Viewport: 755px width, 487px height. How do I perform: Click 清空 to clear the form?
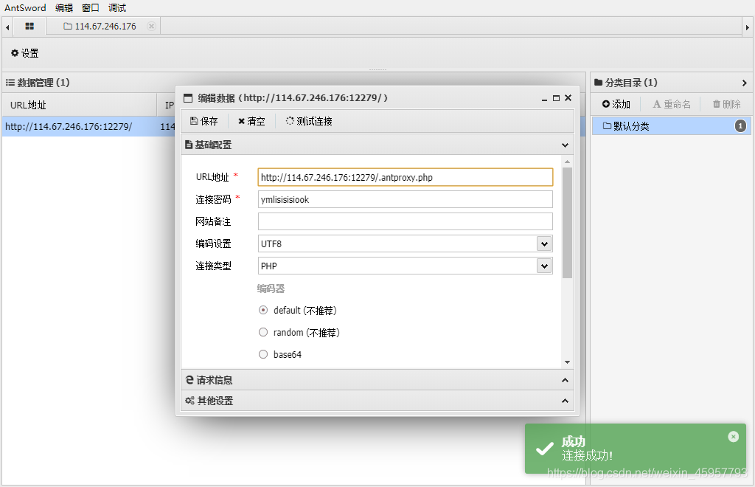251,121
